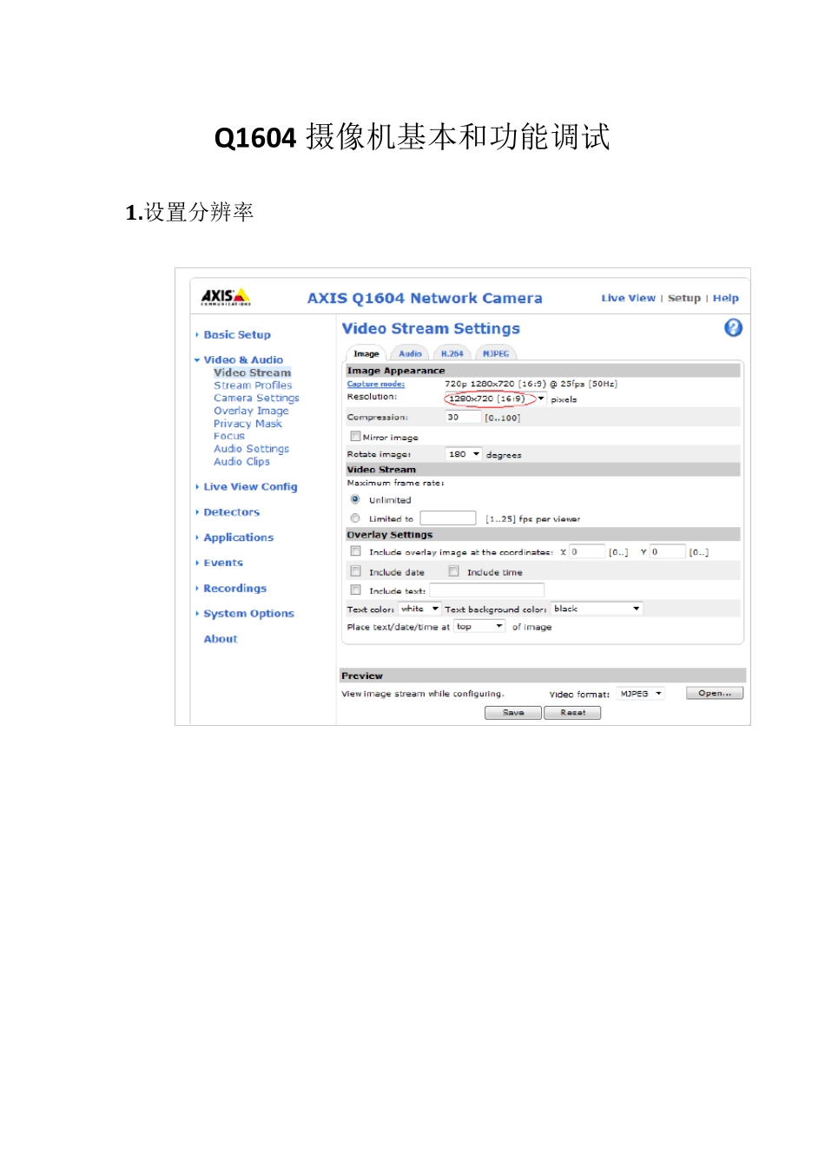Click the Limited to fps field

point(448,518)
